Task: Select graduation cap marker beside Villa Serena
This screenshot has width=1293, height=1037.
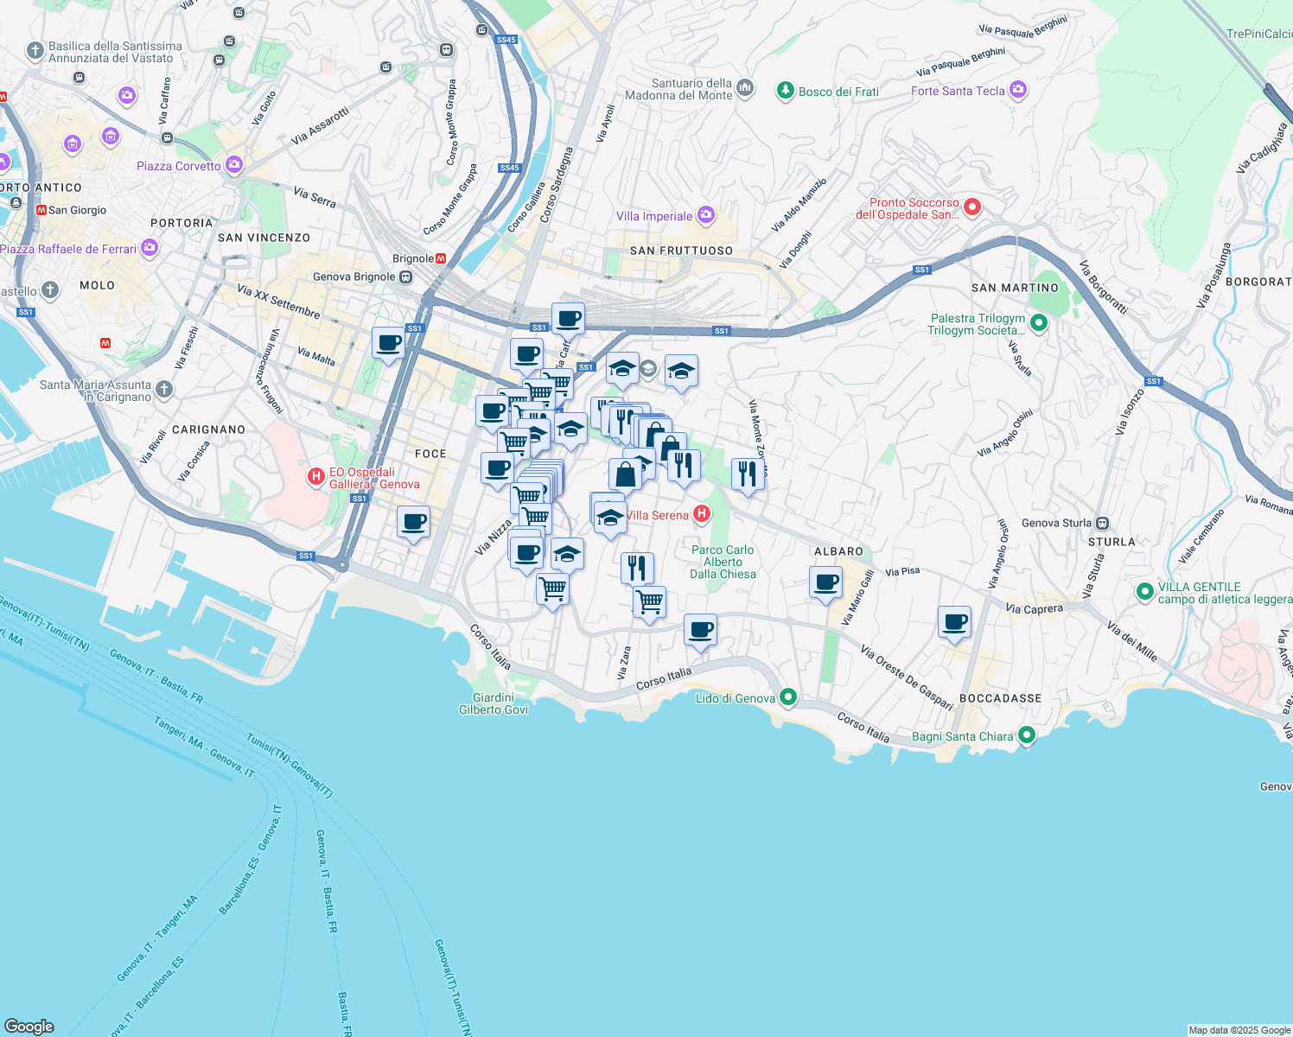Action: 610,518
